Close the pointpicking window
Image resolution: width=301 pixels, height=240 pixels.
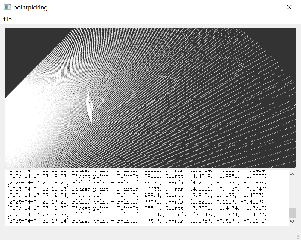click(x=289, y=7)
